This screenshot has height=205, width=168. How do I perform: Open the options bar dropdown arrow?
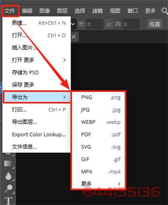point(73,24)
